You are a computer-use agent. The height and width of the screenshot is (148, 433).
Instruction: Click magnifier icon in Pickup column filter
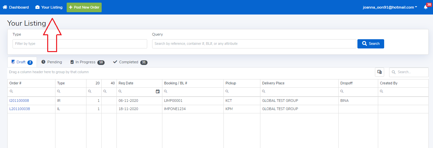[x=227, y=92]
